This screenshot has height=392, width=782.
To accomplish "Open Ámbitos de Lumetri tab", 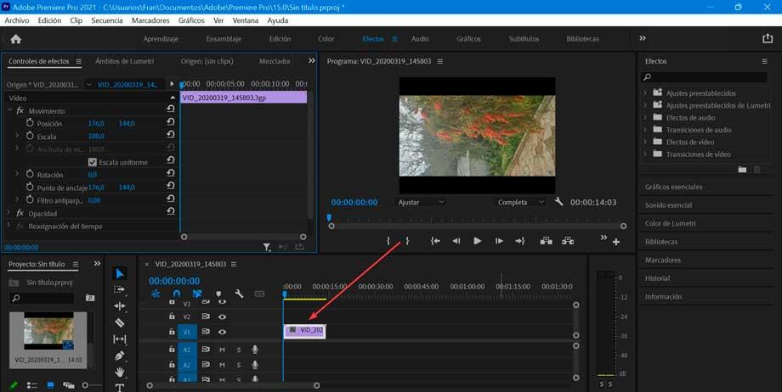I will 125,61.
